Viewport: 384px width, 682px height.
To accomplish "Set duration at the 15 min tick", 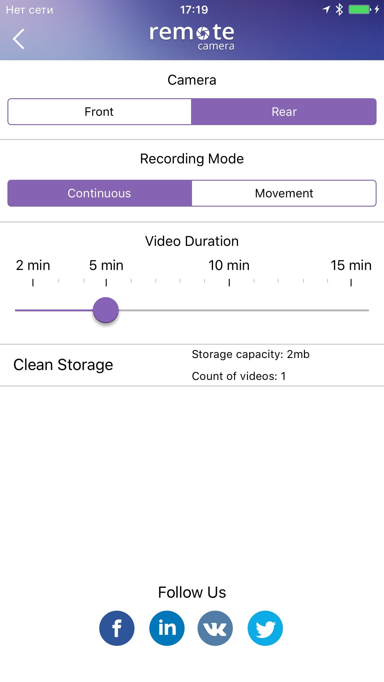I will (x=351, y=310).
